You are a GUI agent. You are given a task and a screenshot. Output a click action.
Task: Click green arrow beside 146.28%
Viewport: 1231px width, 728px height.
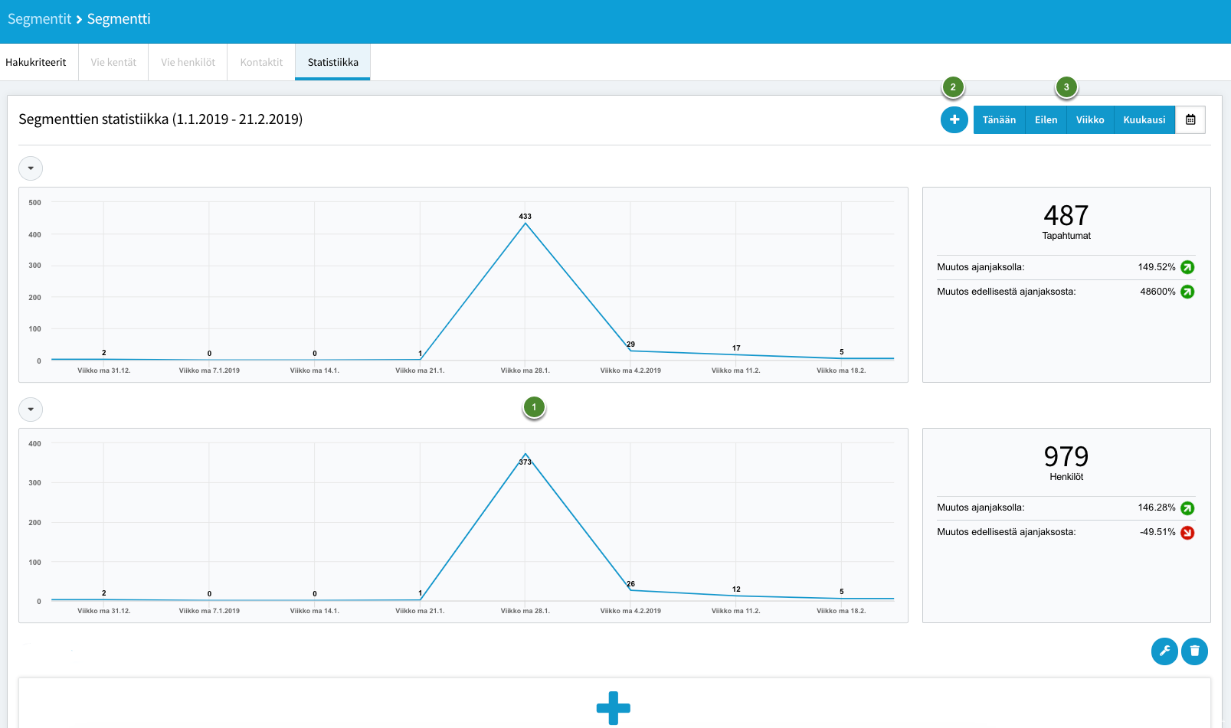[1187, 508]
